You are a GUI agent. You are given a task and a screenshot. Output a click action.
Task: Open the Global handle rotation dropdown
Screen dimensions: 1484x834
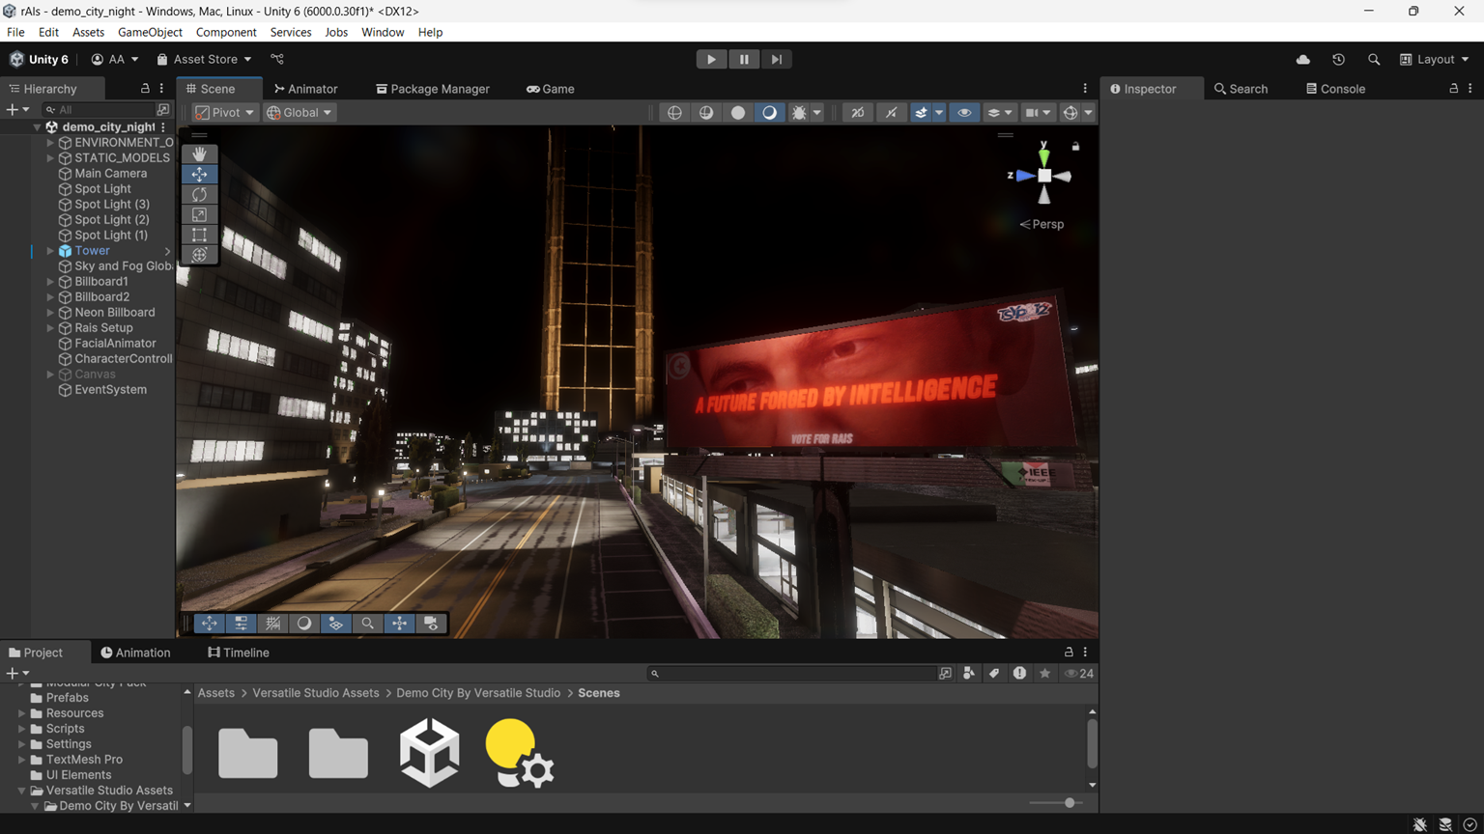[300, 113]
